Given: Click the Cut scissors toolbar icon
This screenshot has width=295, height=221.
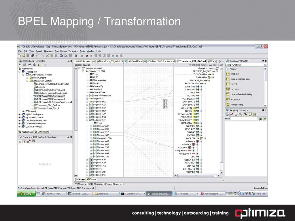Looking at the screenshot, I should point(48,56).
